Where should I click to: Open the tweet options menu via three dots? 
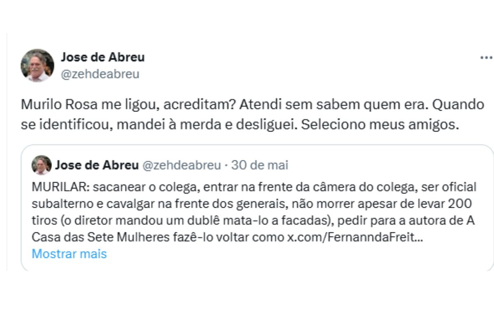[485, 58]
